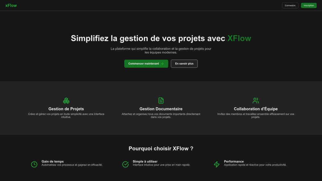
Task: Select the En savoir plus button
Action: click(184, 64)
